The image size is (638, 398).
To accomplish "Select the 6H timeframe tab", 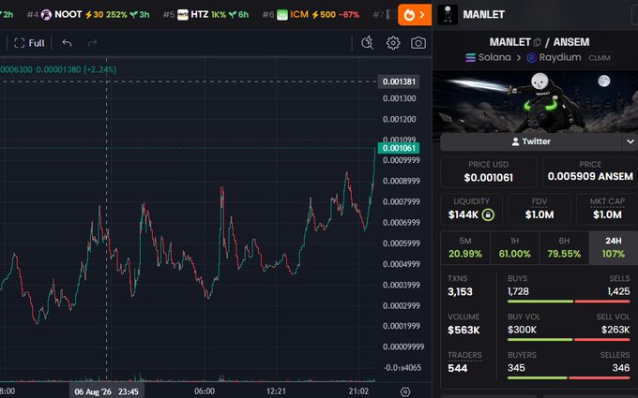I will click(564, 248).
